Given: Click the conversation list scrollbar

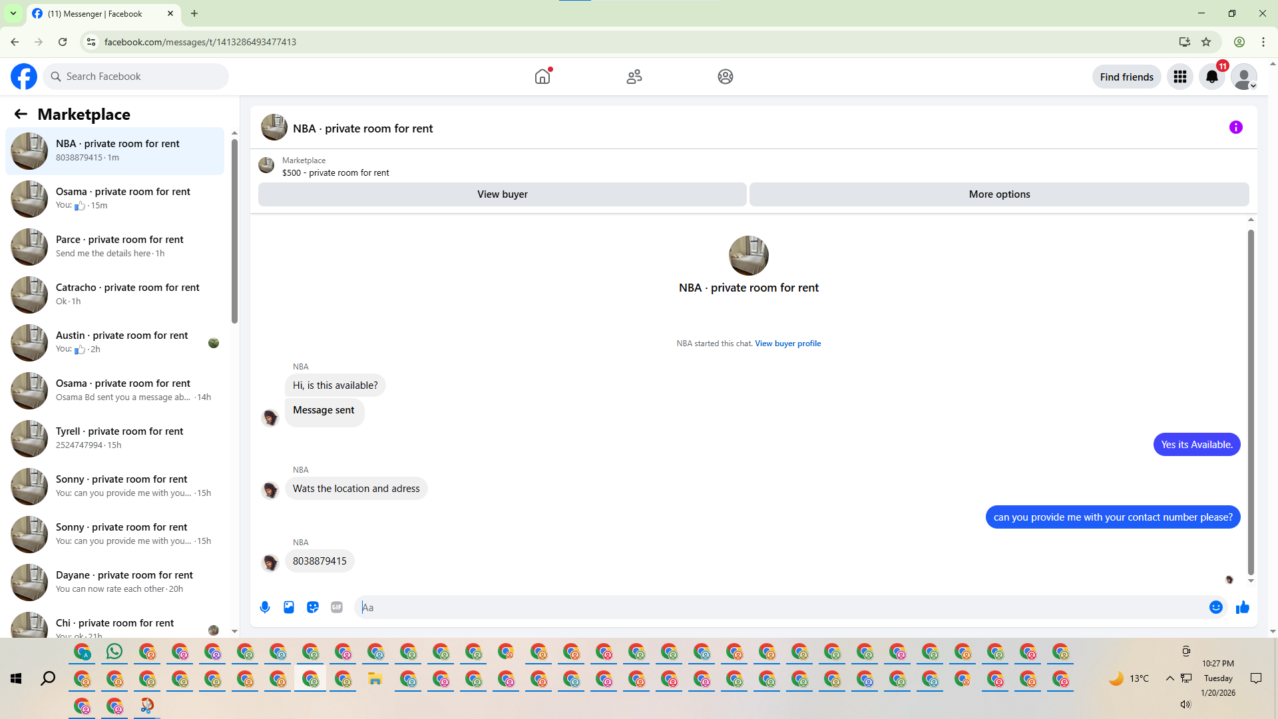Looking at the screenshot, I should (234, 230).
